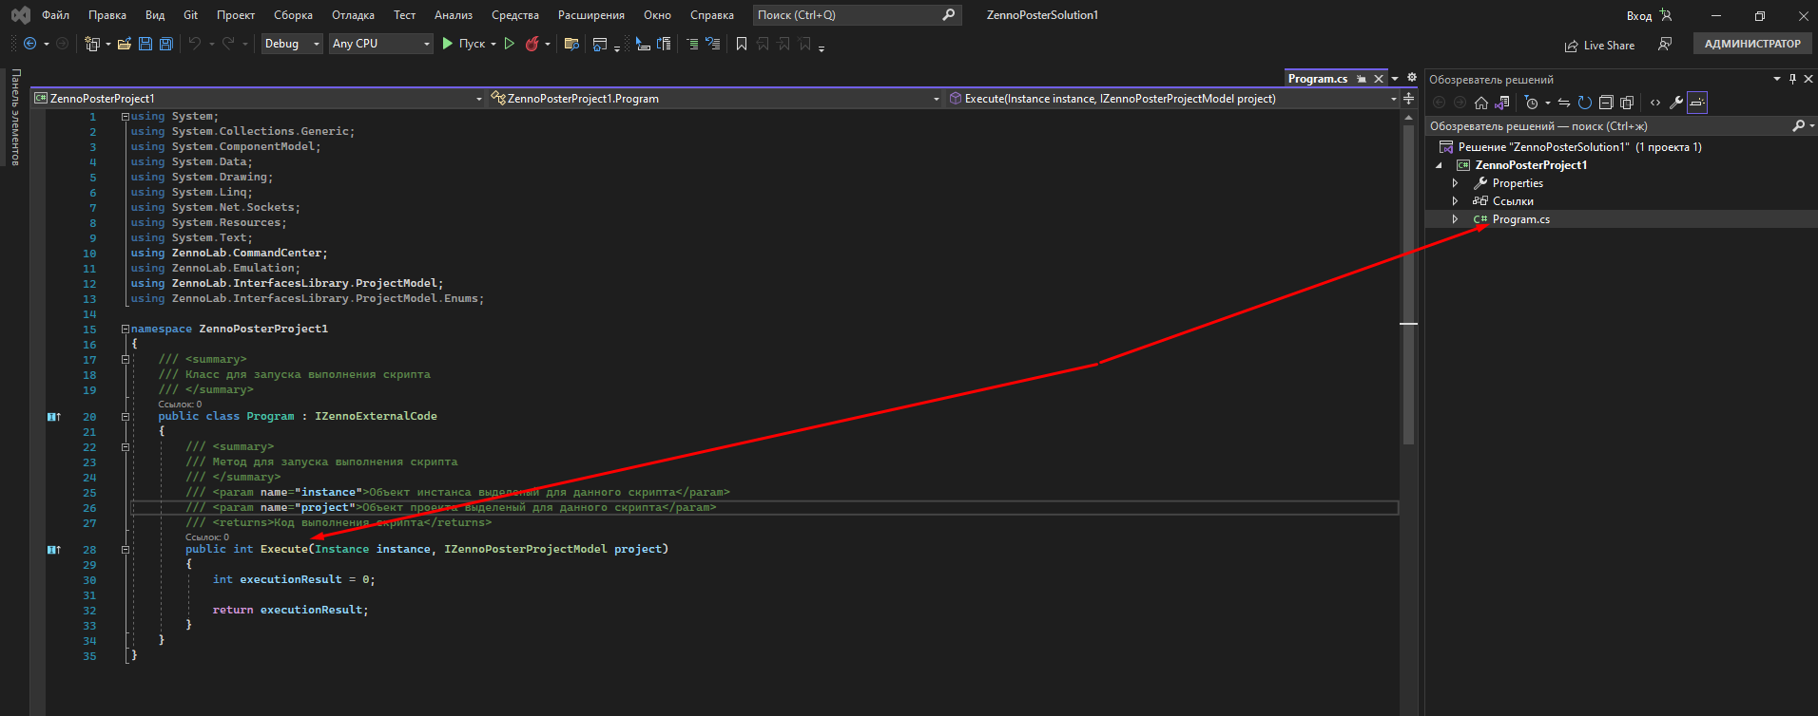This screenshot has width=1818, height=716.
Task: Click the Visual Studio logo icon
Action: 20,15
